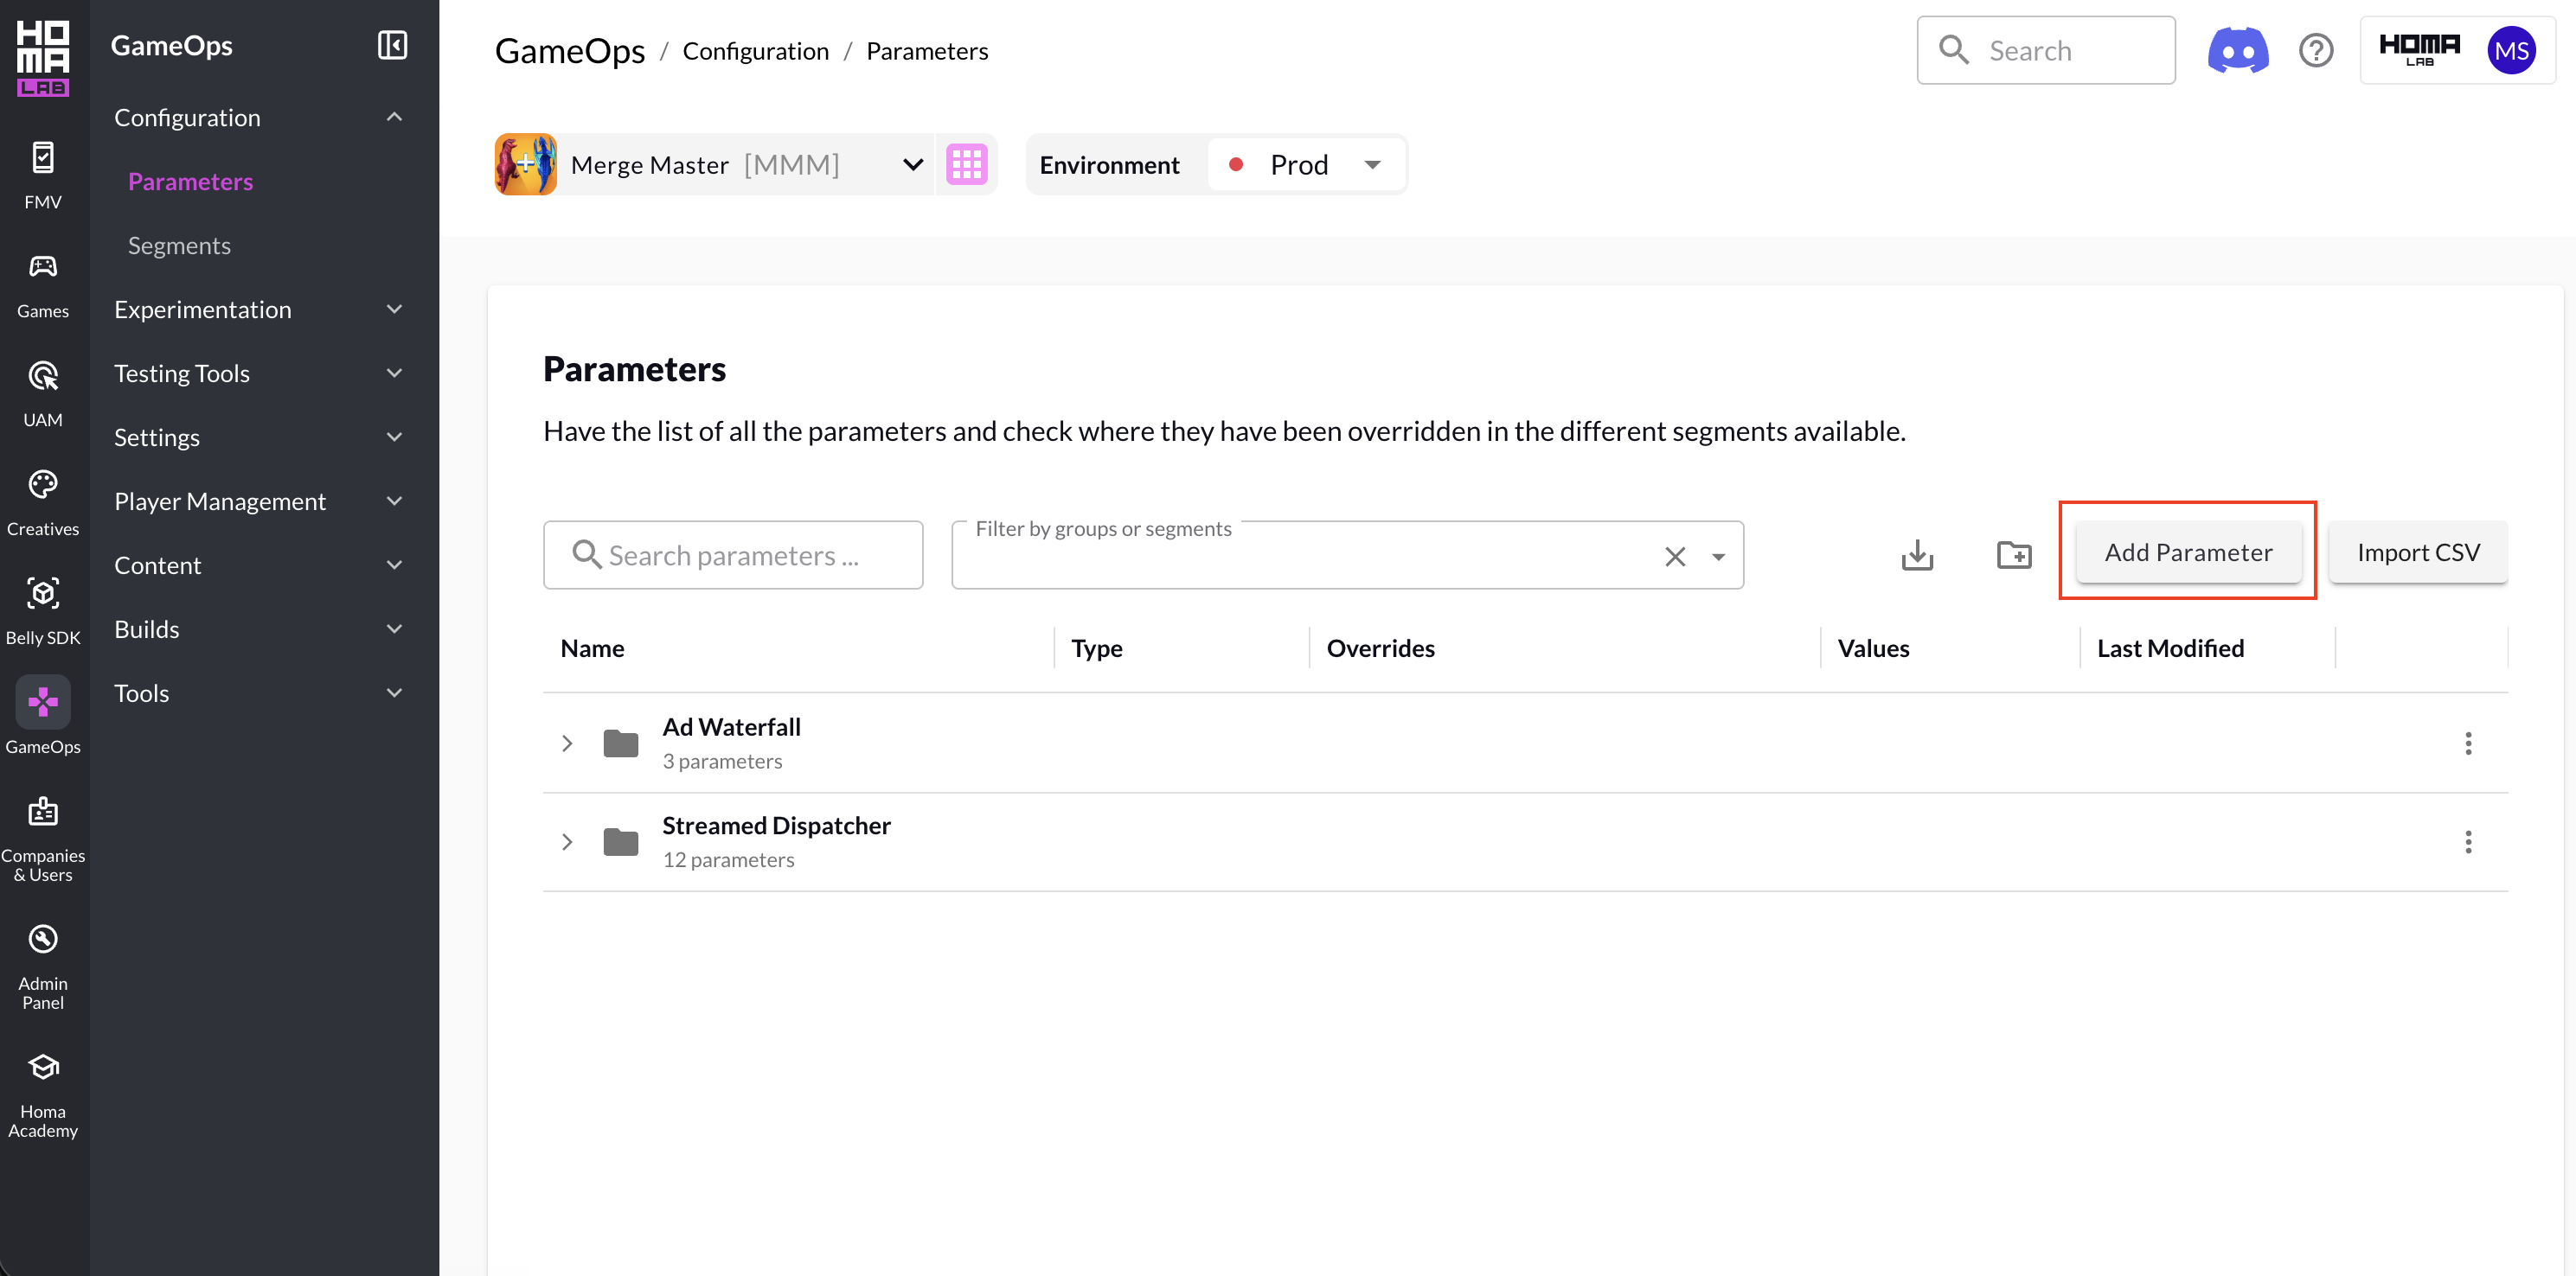Clear the groups or segments filter
Image resolution: width=2576 pixels, height=1276 pixels.
tap(1675, 557)
